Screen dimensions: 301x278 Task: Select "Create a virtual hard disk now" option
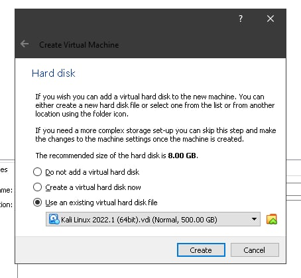37,187
